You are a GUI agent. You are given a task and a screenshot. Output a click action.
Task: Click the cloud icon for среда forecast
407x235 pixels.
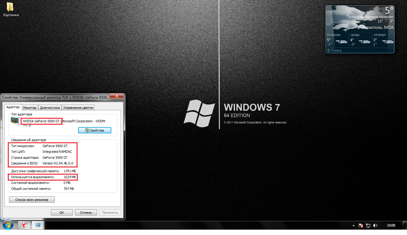pyautogui.click(x=365, y=42)
